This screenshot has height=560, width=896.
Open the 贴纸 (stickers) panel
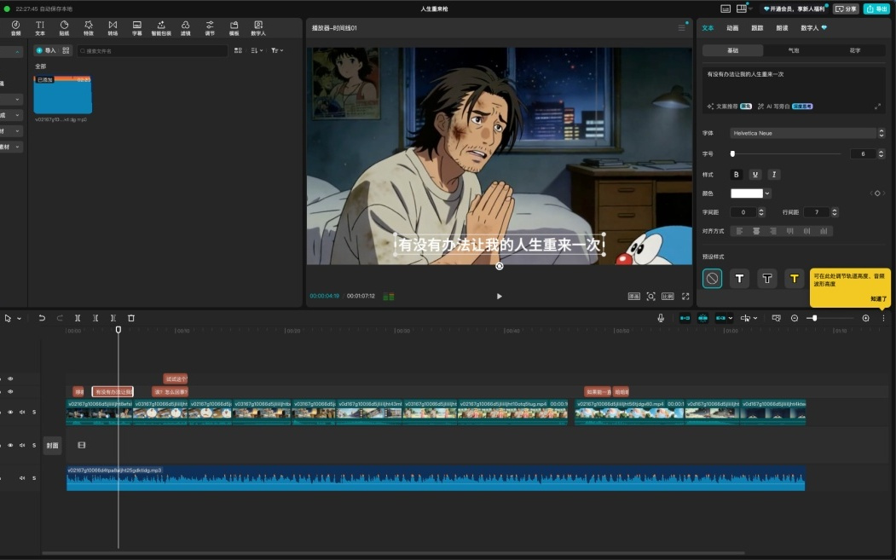click(x=64, y=28)
